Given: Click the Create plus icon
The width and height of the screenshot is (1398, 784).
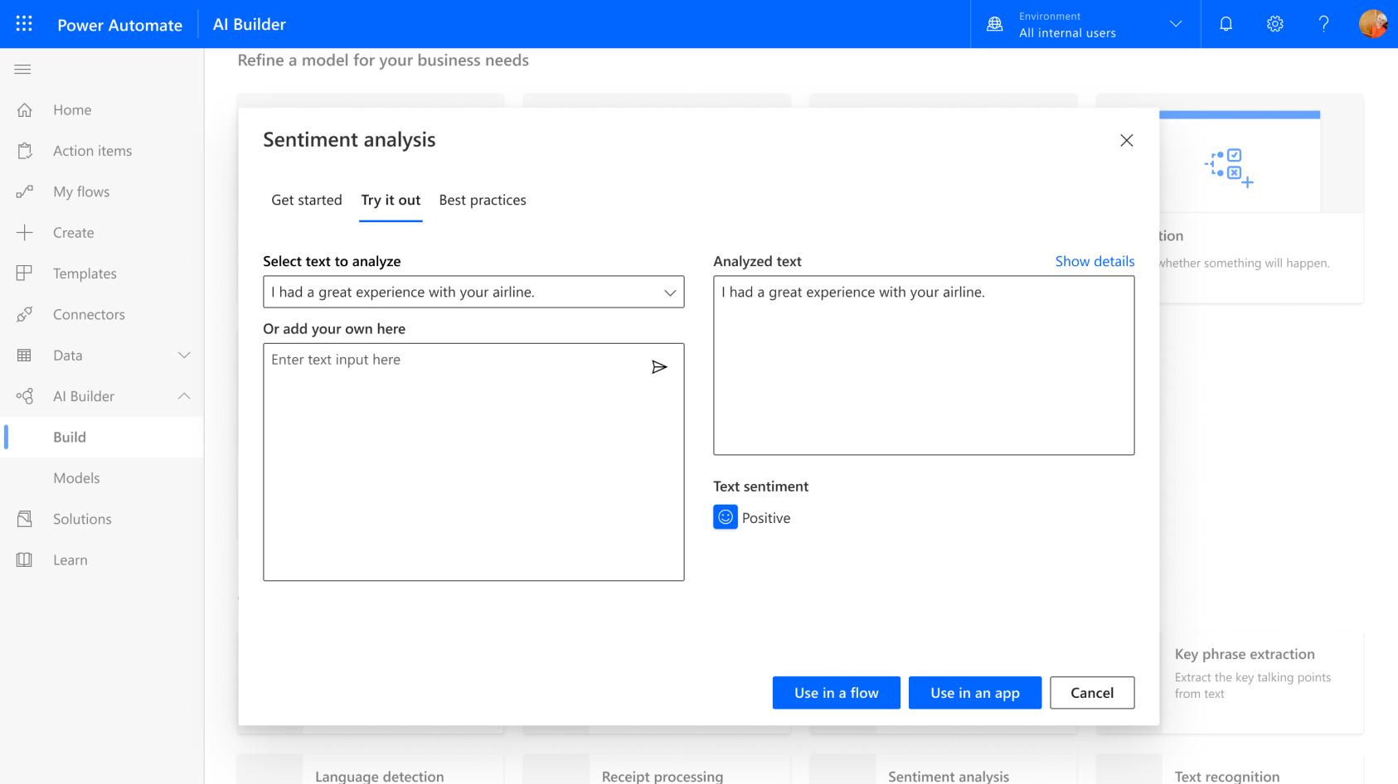Looking at the screenshot, I should coord(25,232).
